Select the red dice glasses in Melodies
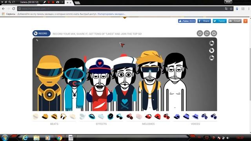 130,117
